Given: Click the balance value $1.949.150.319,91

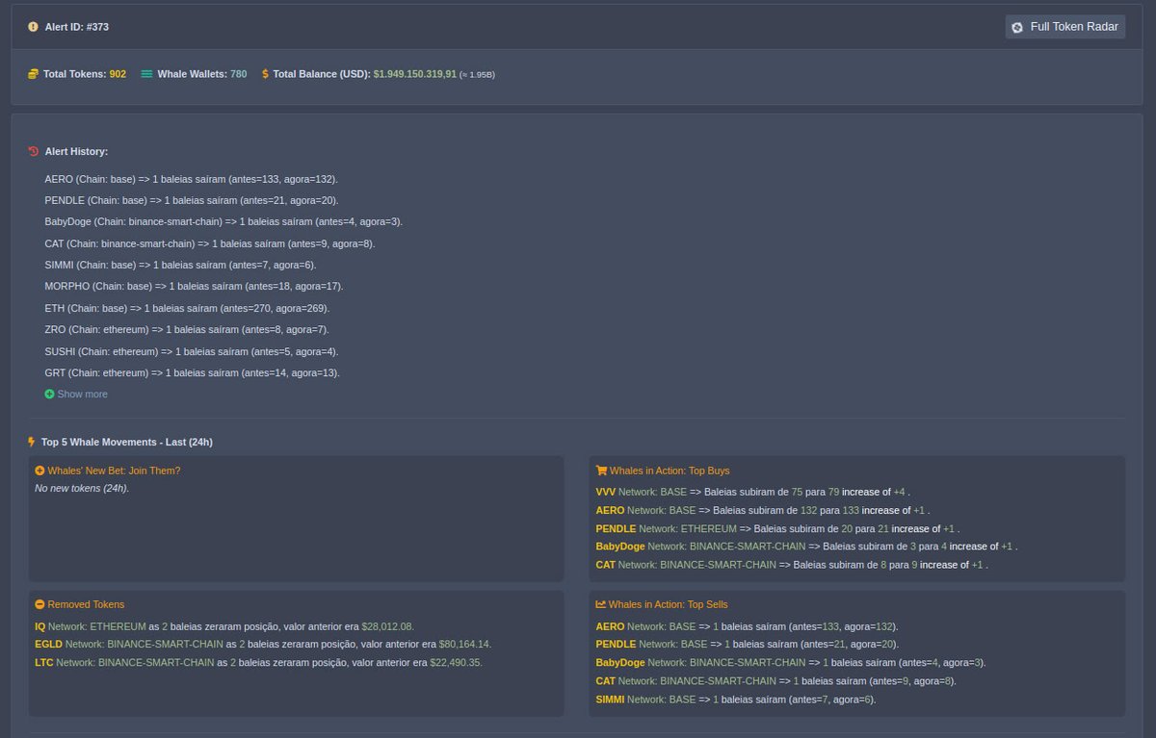Looking at the screenshot, I should (x=415, y=74).
